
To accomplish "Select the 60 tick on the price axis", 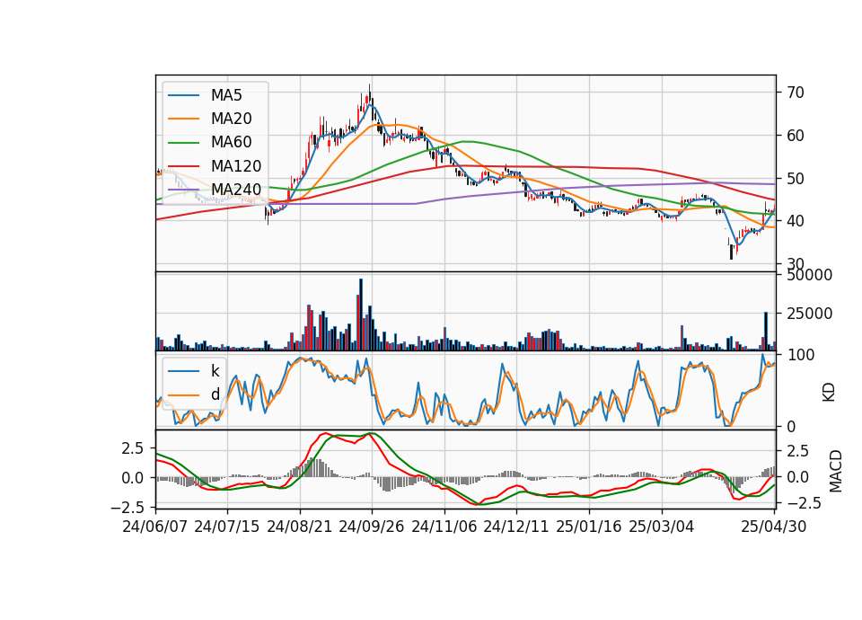I will click(796, 136).
